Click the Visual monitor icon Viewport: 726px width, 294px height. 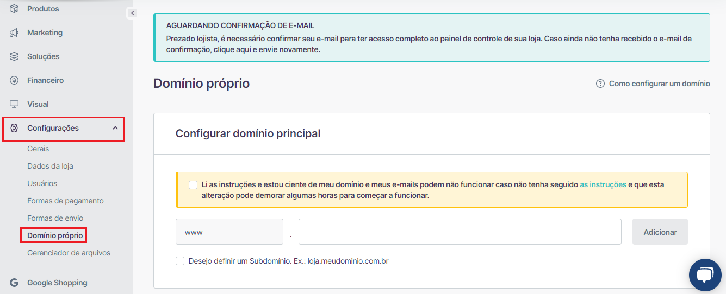pyautogui.click(x=15, y=104)
